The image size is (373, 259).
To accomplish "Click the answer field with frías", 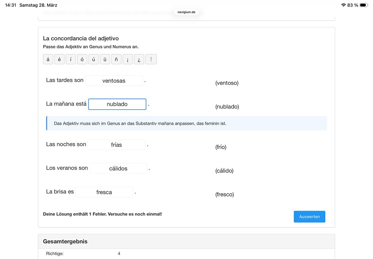I will (116, 145).
